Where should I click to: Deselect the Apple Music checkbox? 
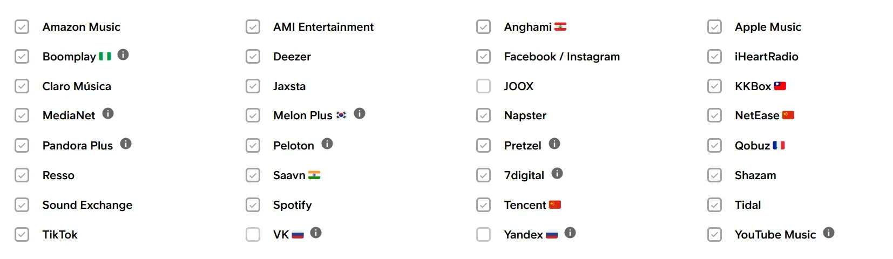714,27
